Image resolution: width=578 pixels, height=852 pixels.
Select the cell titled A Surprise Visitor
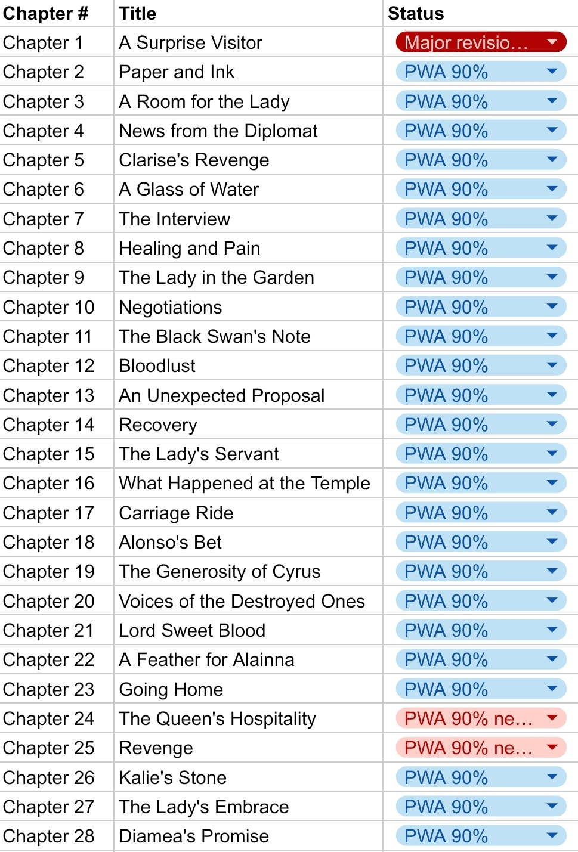(x=248, y=42)
